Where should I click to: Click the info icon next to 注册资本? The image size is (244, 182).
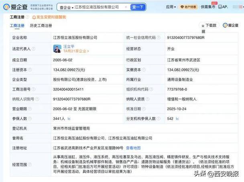(30, 70)
